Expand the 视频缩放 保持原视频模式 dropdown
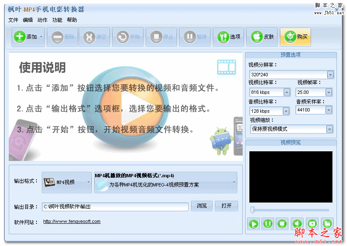This screenshot has width=347, height=246. pyautogui.click(x=329, y=129)
